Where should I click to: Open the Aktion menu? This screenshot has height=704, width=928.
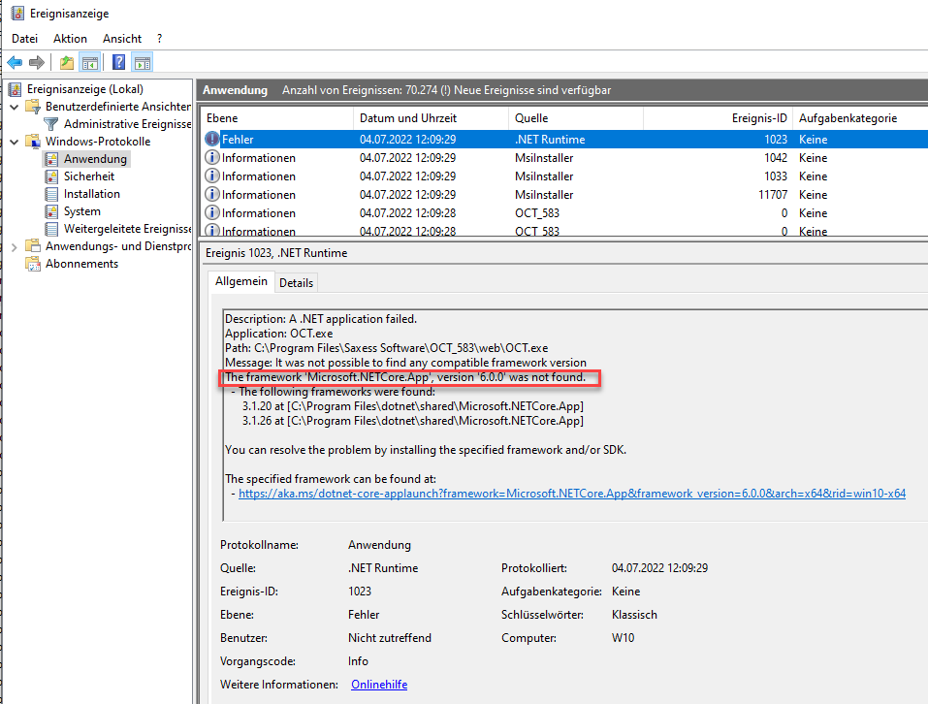(x=70, y=39)
